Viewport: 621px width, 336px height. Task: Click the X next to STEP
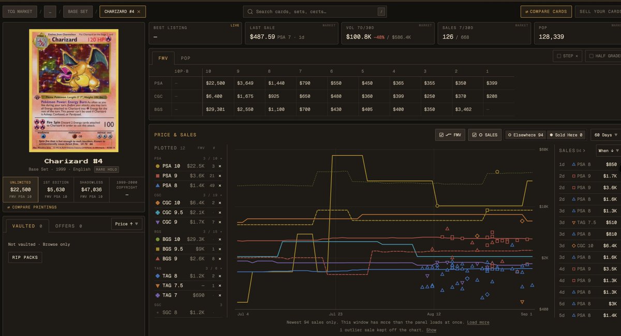tap(577, 56)
